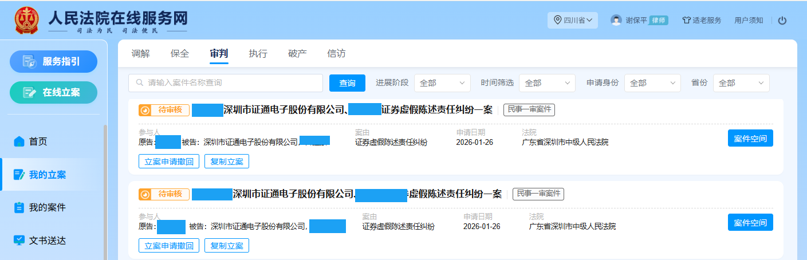Click the case name search field
807x260 pixels.
click(x=226, y=83)
